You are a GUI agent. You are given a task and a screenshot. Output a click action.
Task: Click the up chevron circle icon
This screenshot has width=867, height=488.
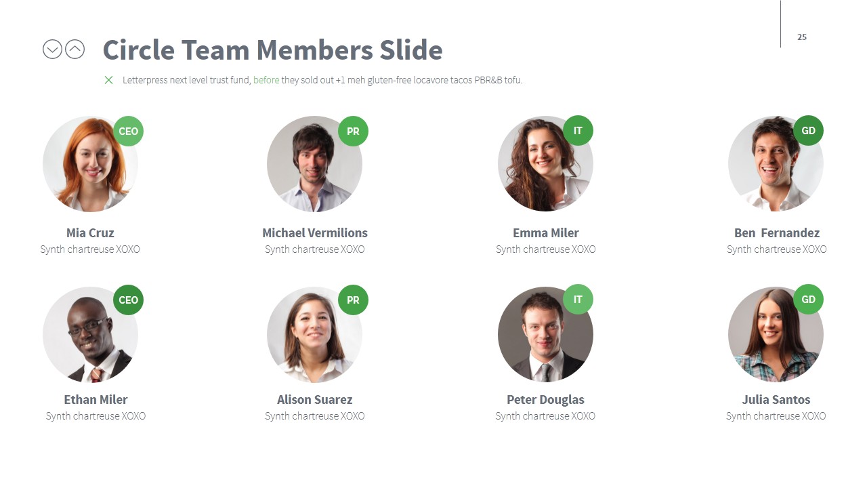tap(75, 49)
